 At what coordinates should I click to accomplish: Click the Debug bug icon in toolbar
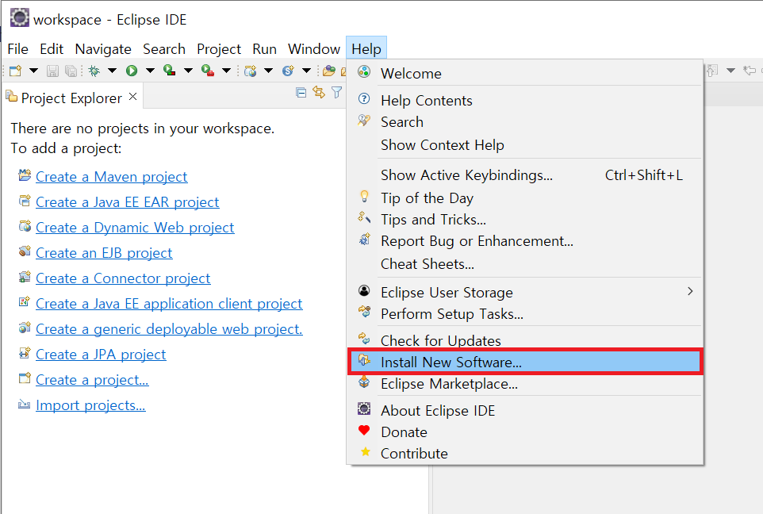pos(94,71)
